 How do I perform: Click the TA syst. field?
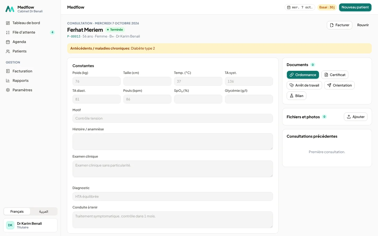pos(249,81)
